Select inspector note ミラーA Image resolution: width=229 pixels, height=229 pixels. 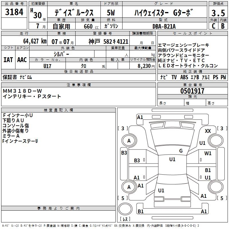click(x=11, y=136)
